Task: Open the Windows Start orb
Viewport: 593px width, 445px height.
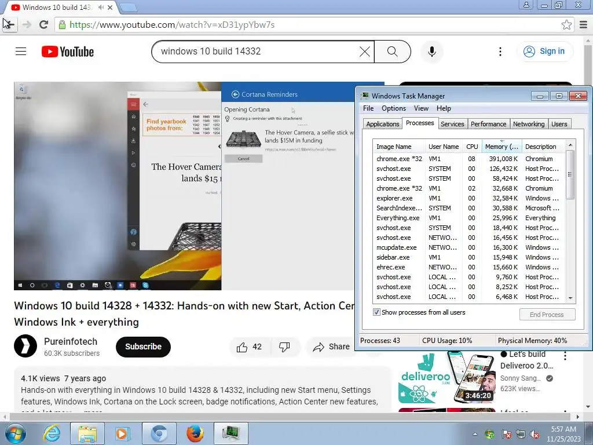Action: 16,433
